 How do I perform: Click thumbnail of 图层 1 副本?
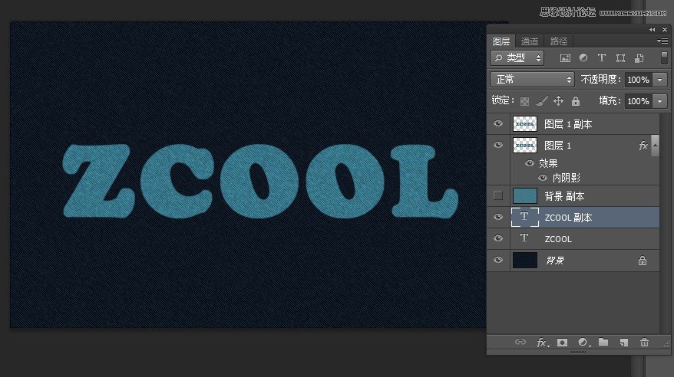click(525, 124)
